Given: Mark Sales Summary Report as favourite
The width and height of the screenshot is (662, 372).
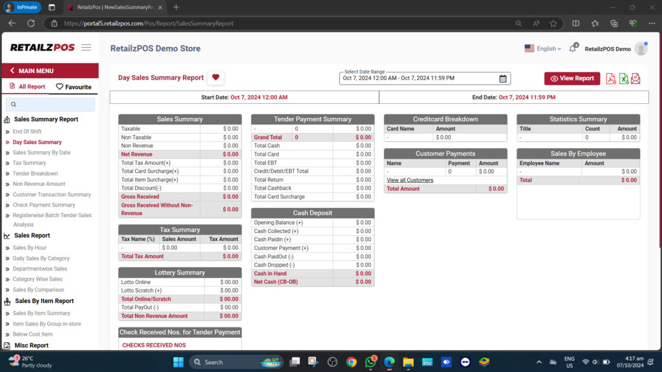Looking at the screenshot, I should (x=45, y=119).
